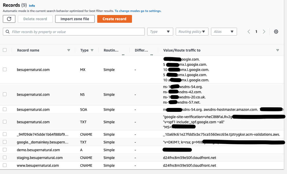
Task: Click the Differ... column header
Action: point(141,50)
